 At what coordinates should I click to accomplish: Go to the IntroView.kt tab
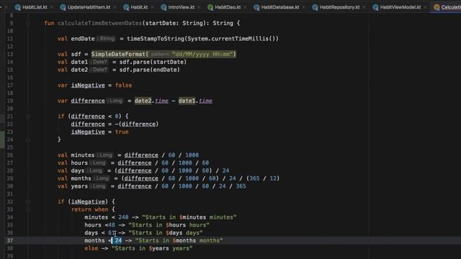point(181,7)
